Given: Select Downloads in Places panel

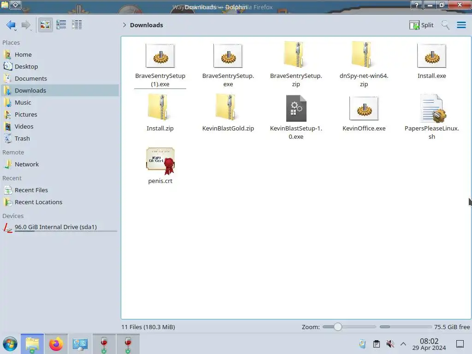Looking at the screenshot, I should [x=60, y=91].
